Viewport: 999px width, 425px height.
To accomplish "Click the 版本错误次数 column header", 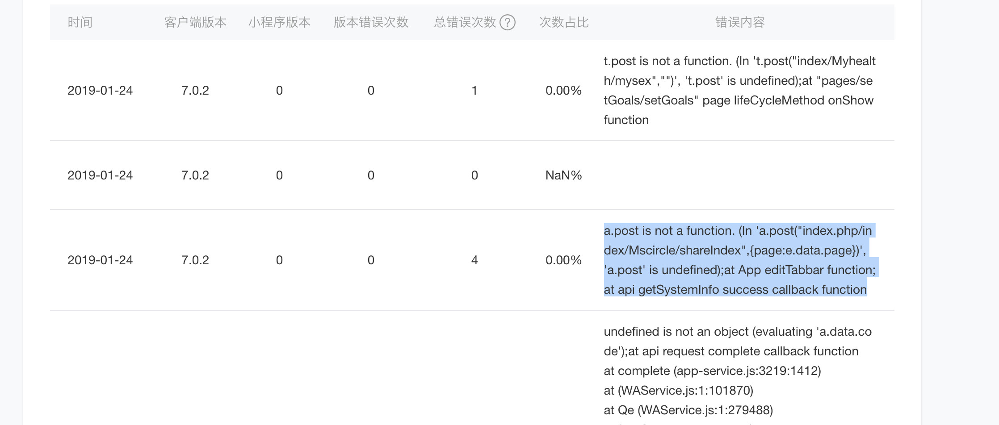I will coord(371,22).
